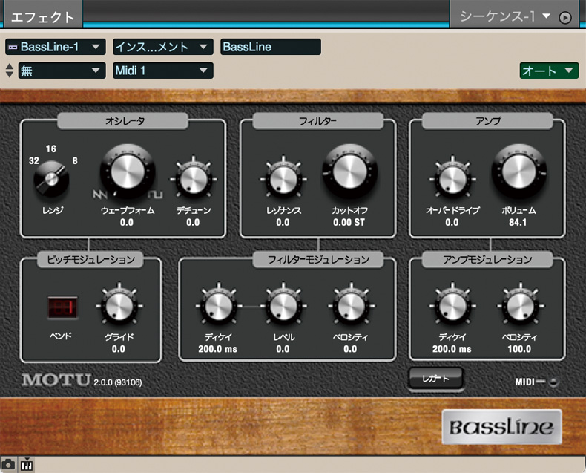Click the volume value 84.1

point(518,222)
